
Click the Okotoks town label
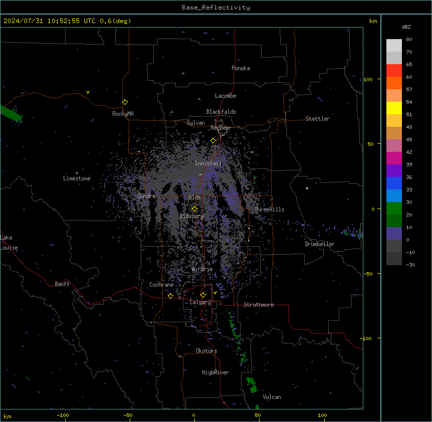(x=206, y=351)
